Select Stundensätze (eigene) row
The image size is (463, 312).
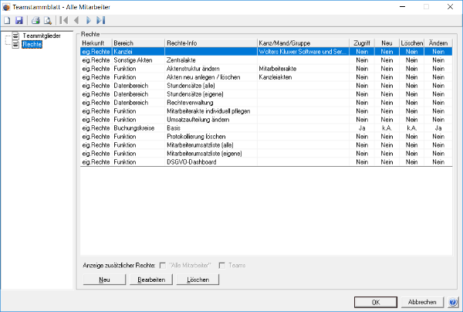coord(266,94)
